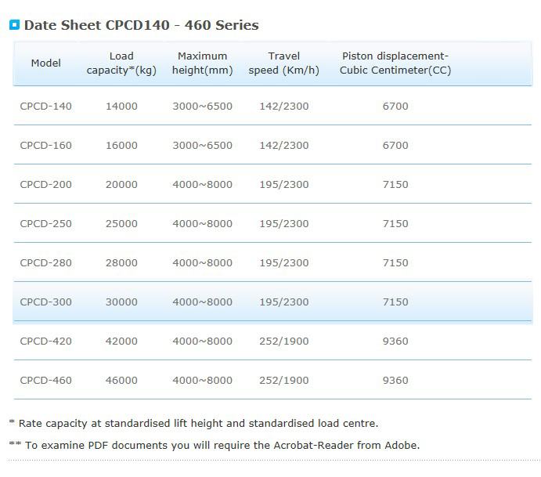The image size is (541, 477).
Task: Click the CPCD-420 model cell
Action: click(x=46, y=341)
